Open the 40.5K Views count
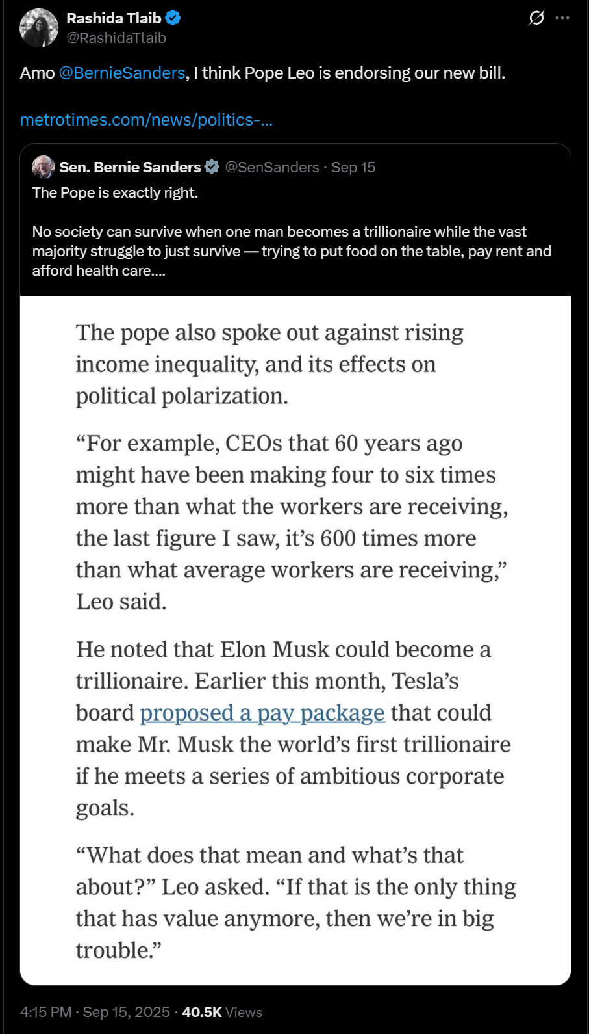 tap(222, 1012)
